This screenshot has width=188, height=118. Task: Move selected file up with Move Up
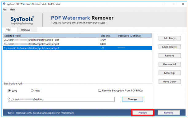pos(170,73)
